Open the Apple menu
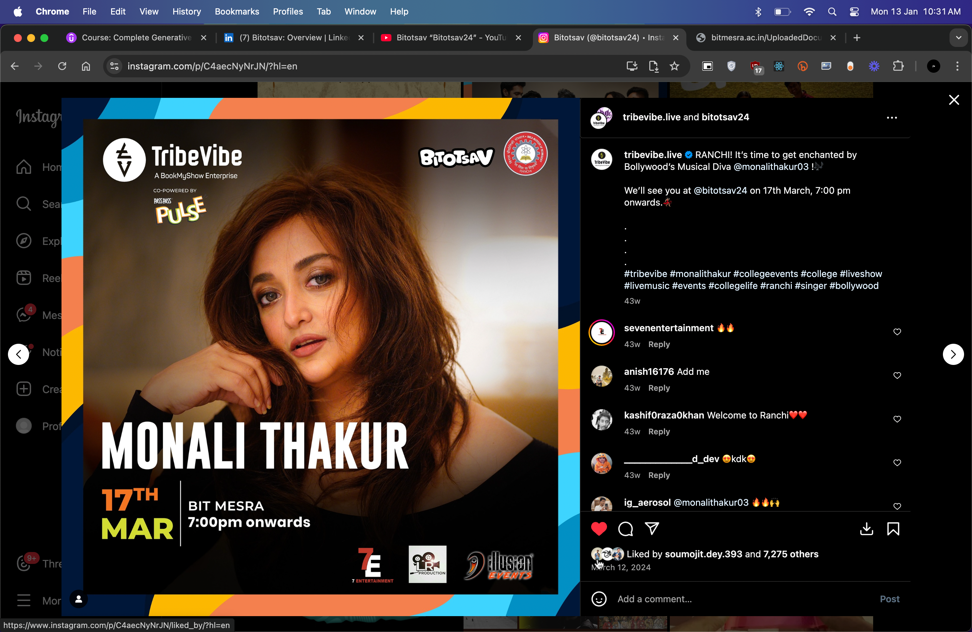 click(18, 12)
